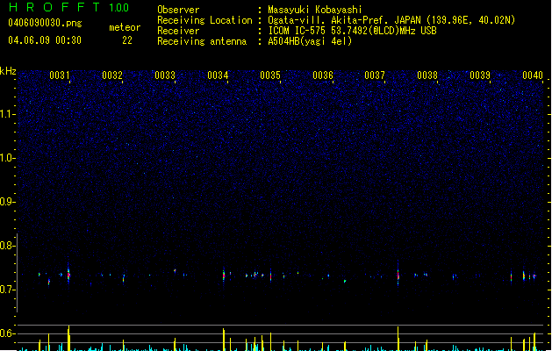Click the 0035 time marker

(270, 75)
